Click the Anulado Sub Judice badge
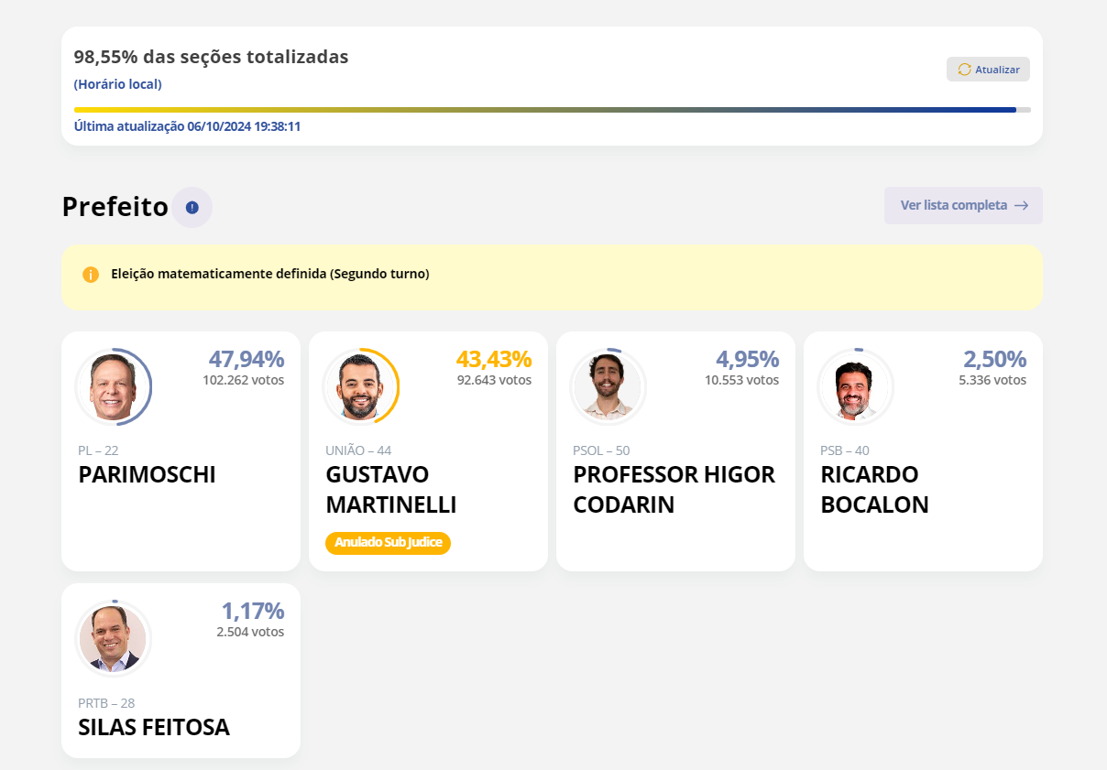Viewport: 1107px width, 770px height. 388,543
